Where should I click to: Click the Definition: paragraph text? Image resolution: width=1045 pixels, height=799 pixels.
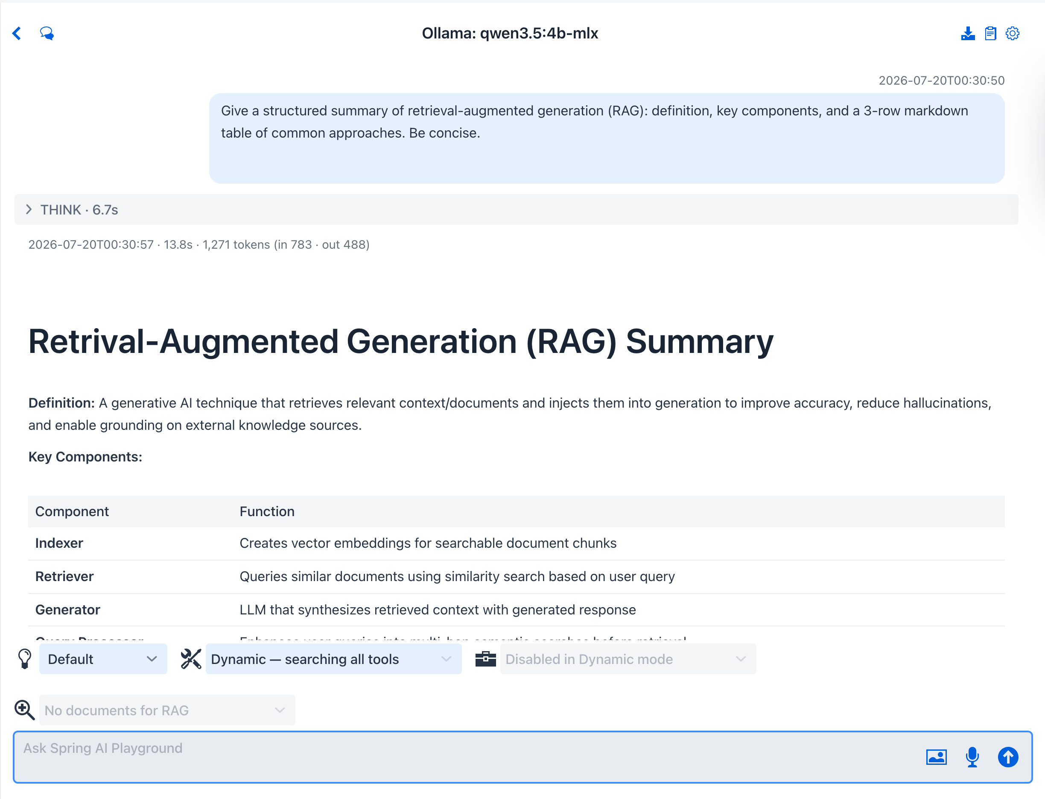pos(509,414)
